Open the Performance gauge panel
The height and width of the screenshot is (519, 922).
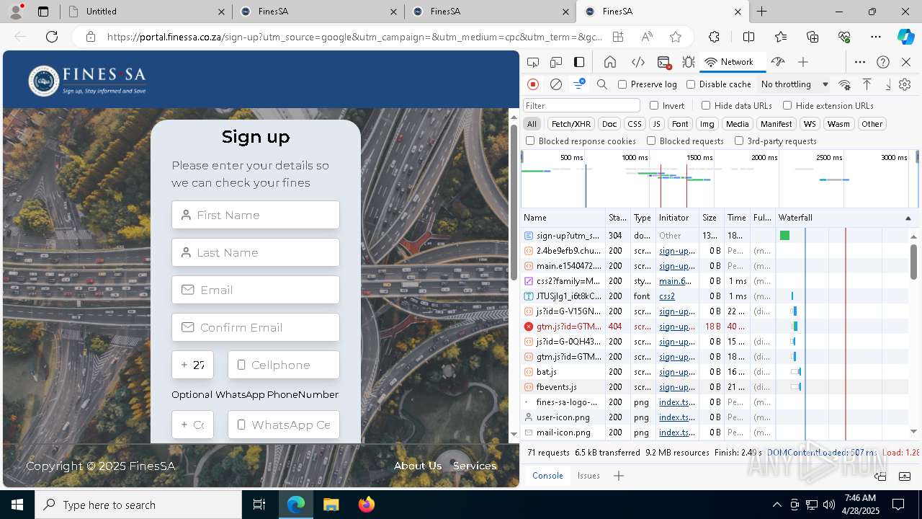(777, 62)
